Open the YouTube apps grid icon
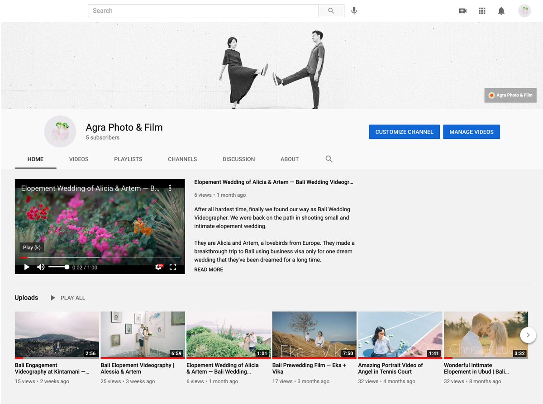Viewport: 543px width, 404px height. click(x=482, y=11)
